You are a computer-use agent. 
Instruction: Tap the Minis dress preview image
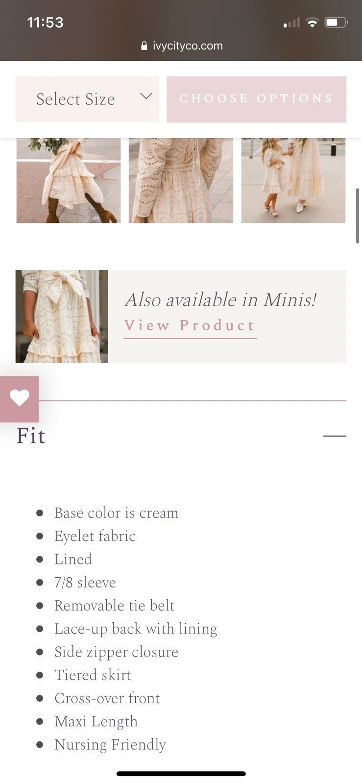(62, 317)
